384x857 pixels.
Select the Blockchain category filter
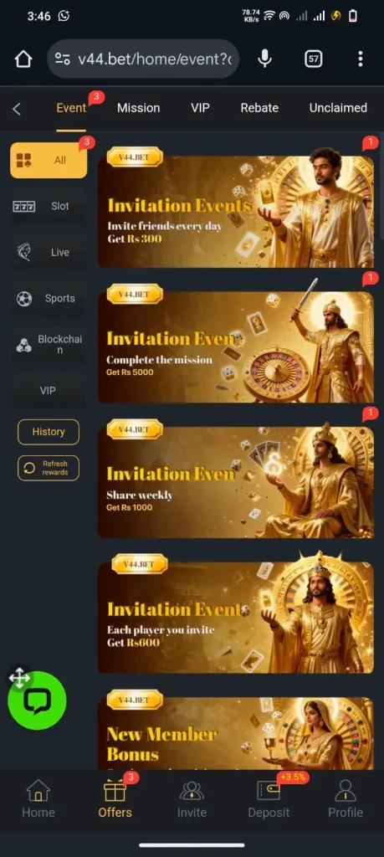click(x=49, y=344)
